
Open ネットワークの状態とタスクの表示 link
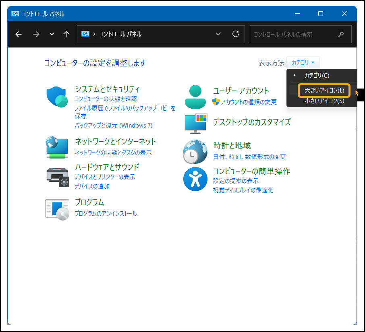(113, 153)
